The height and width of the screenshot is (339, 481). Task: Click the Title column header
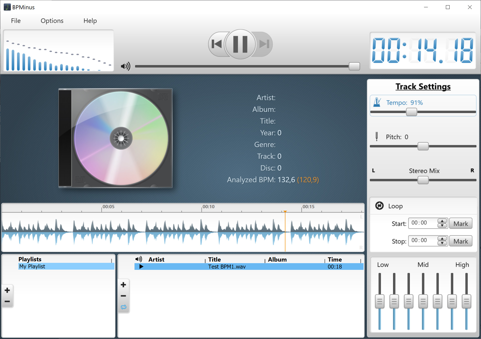pos(215,260)
